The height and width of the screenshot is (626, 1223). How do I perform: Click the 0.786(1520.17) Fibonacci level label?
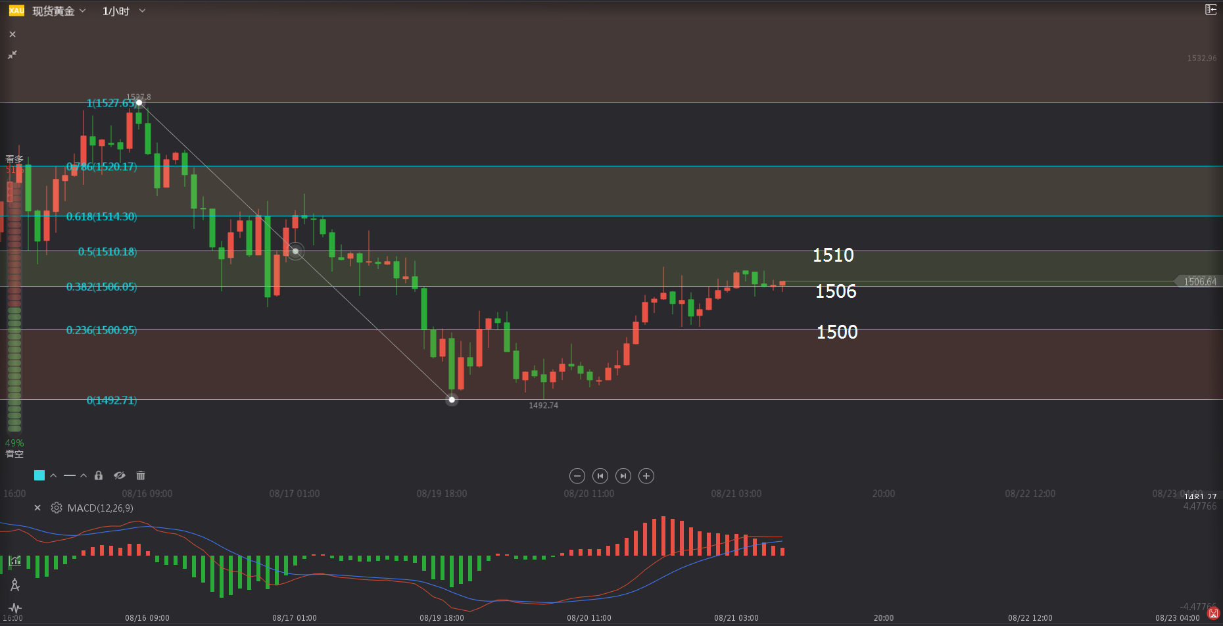102,167
